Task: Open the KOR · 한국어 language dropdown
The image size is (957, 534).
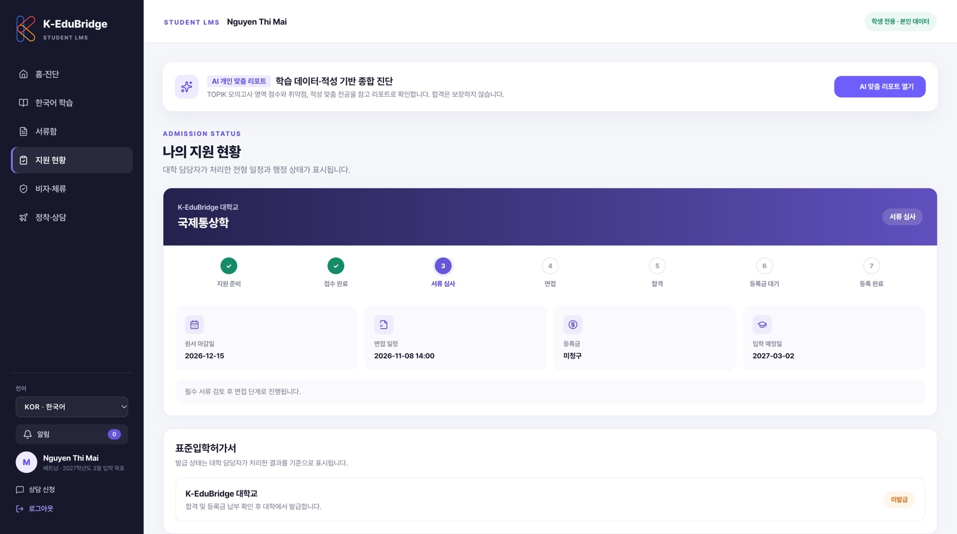Action: [x=72, y=407]
